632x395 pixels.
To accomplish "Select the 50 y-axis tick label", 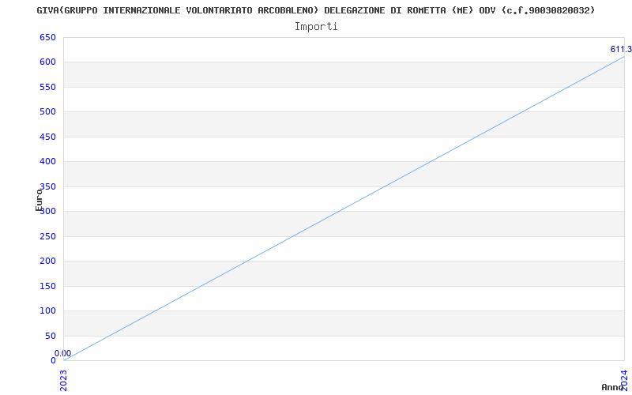I will coord(51,336).
